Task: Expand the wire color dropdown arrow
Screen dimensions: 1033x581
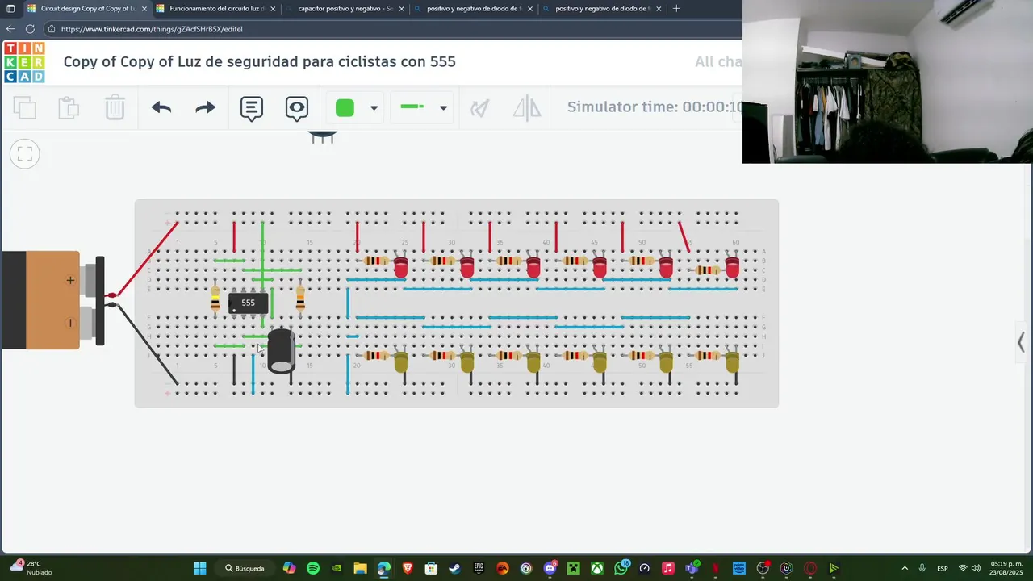Action: click(374, 107)
